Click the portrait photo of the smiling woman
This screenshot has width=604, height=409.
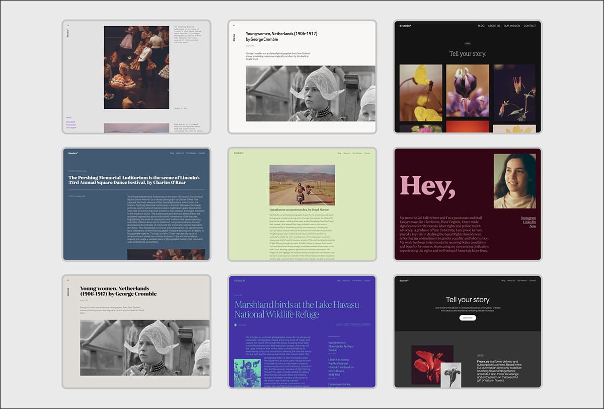click(x=514, y=181)
